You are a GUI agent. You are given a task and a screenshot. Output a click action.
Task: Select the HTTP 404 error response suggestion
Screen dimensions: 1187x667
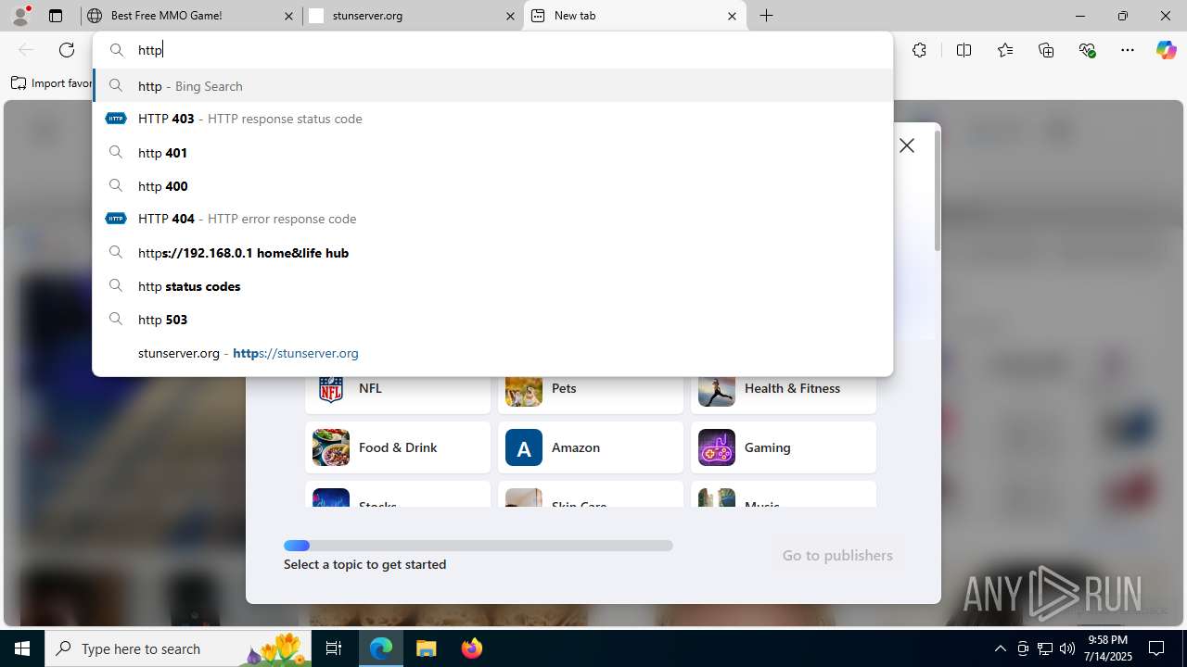coord(493,219)
